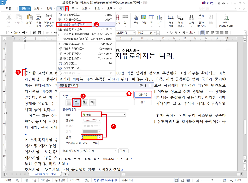Click the Print icon in toolbar
The image size is (248, 183).
35,33
